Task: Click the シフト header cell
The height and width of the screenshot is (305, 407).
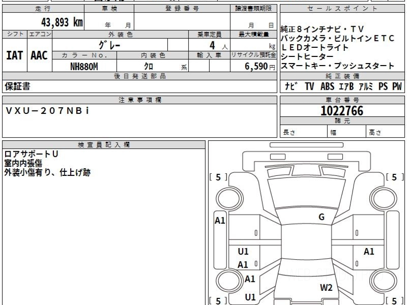Action: click(15, 34)
